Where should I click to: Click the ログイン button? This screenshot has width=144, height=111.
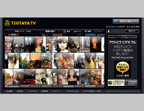pos(132,31)
